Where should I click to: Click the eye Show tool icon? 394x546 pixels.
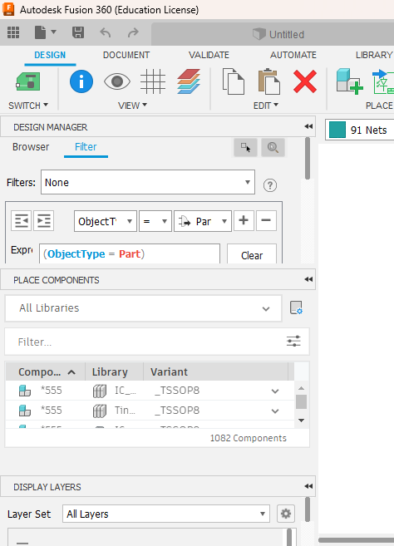(x=117, y=81)
